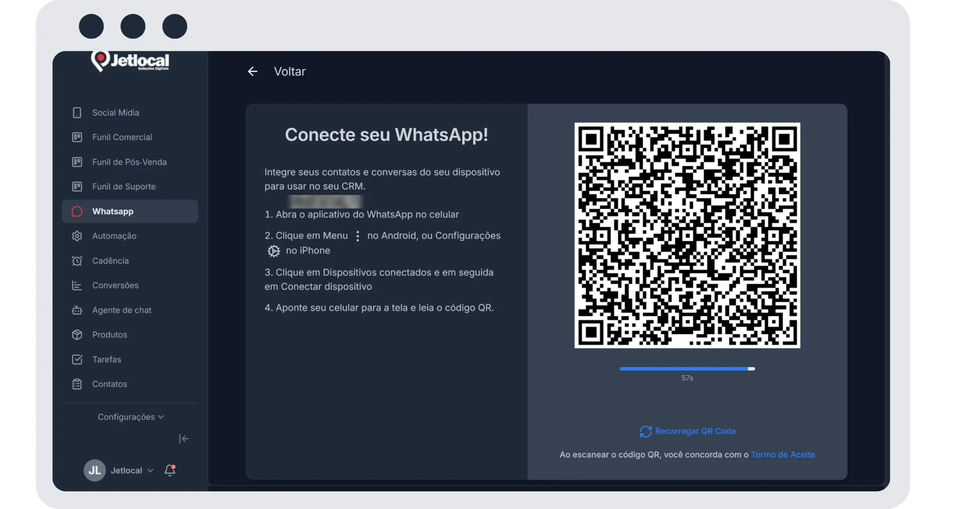
Task: Click the Automação gear icon in sidebar
Action: click(77, 236)
